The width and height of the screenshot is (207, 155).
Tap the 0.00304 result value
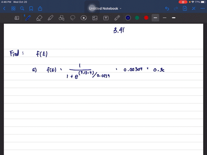[133, 70]
